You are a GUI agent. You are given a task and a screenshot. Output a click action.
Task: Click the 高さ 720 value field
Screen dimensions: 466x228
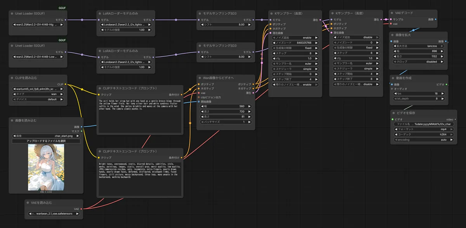pos(226,111)
